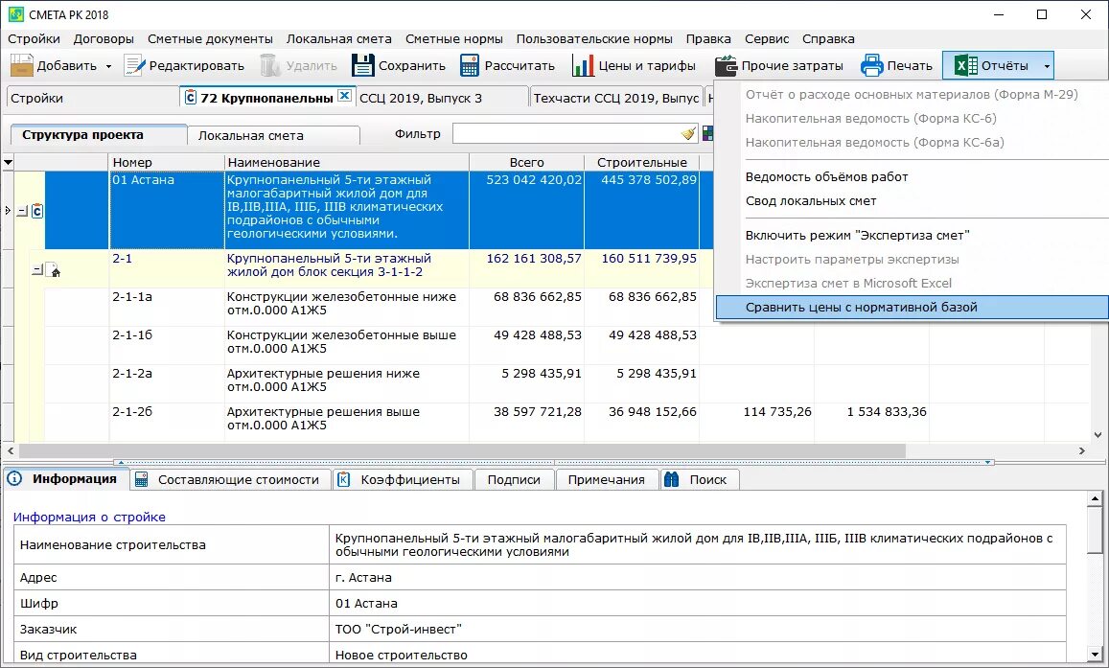Click the Рассчитать calculator icon
The width and height of the screenshot is (1109, 668).
(470, 66)
